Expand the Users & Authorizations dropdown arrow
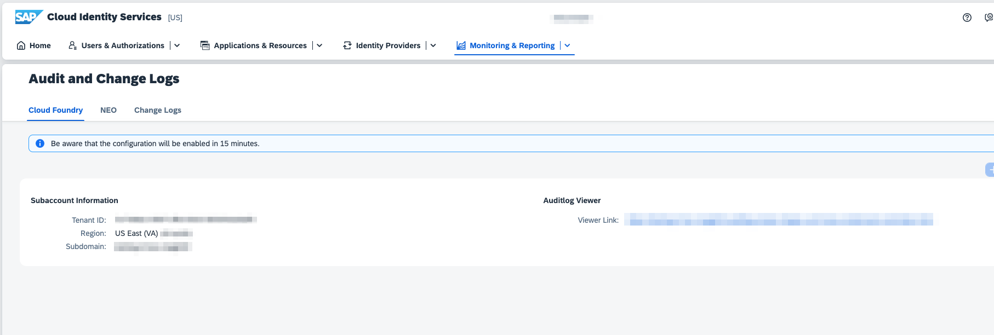The height and width of the screenshot is (335, 994). click(x=177, y=45)
